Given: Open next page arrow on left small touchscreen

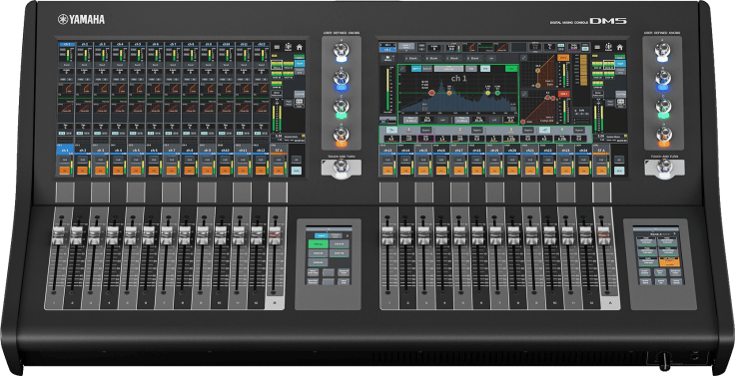Looking at the screenshot, I should (348, 236).
